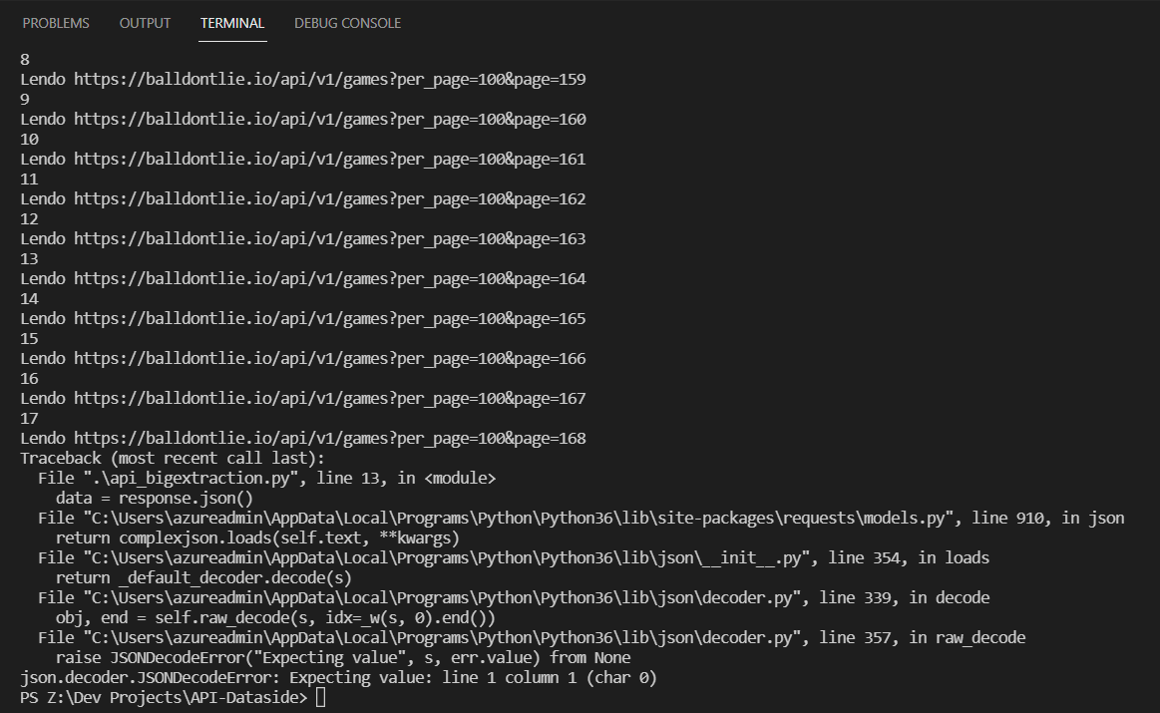The image size is (1160, 713).
Task: Click the URL ending with page=161
Action: 330,159
